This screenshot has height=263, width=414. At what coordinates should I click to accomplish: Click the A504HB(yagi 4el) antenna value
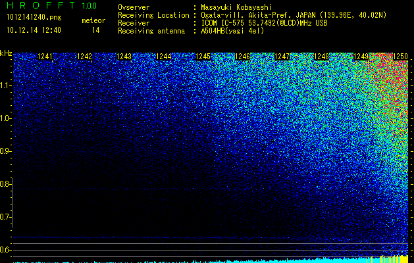tap(232, 31)
